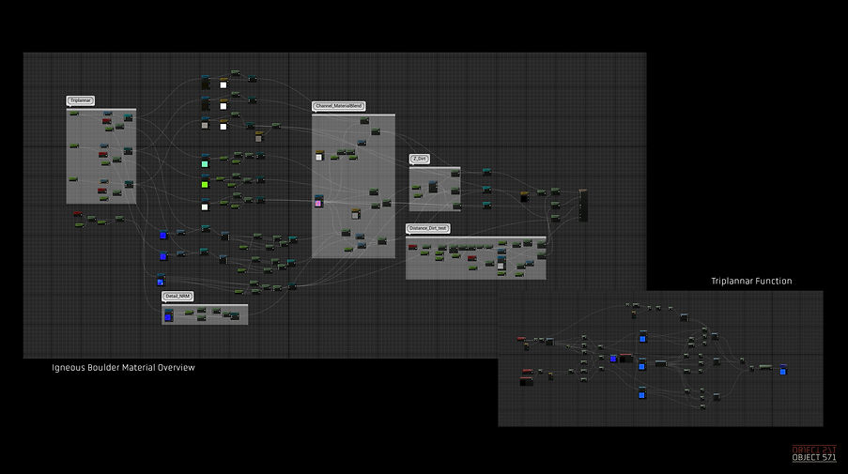Click the Triplannar Function caption
This screenshot has height=474, width=848.
point(751,281)
